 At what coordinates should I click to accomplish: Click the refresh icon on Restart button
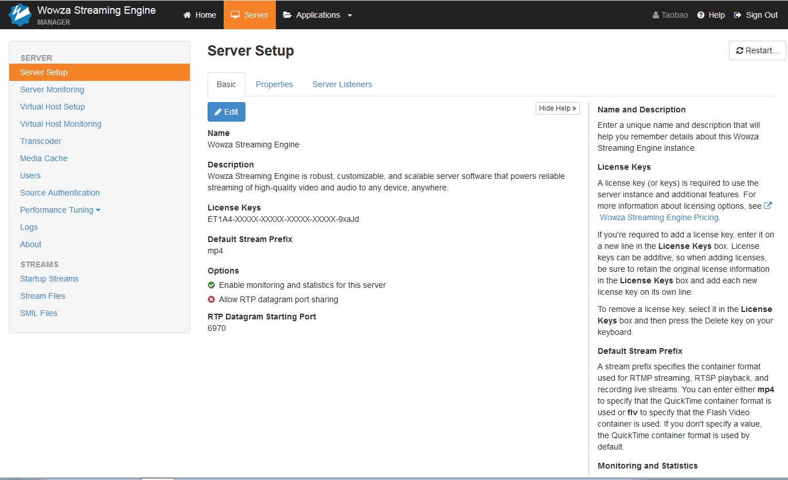coord(740,50)
